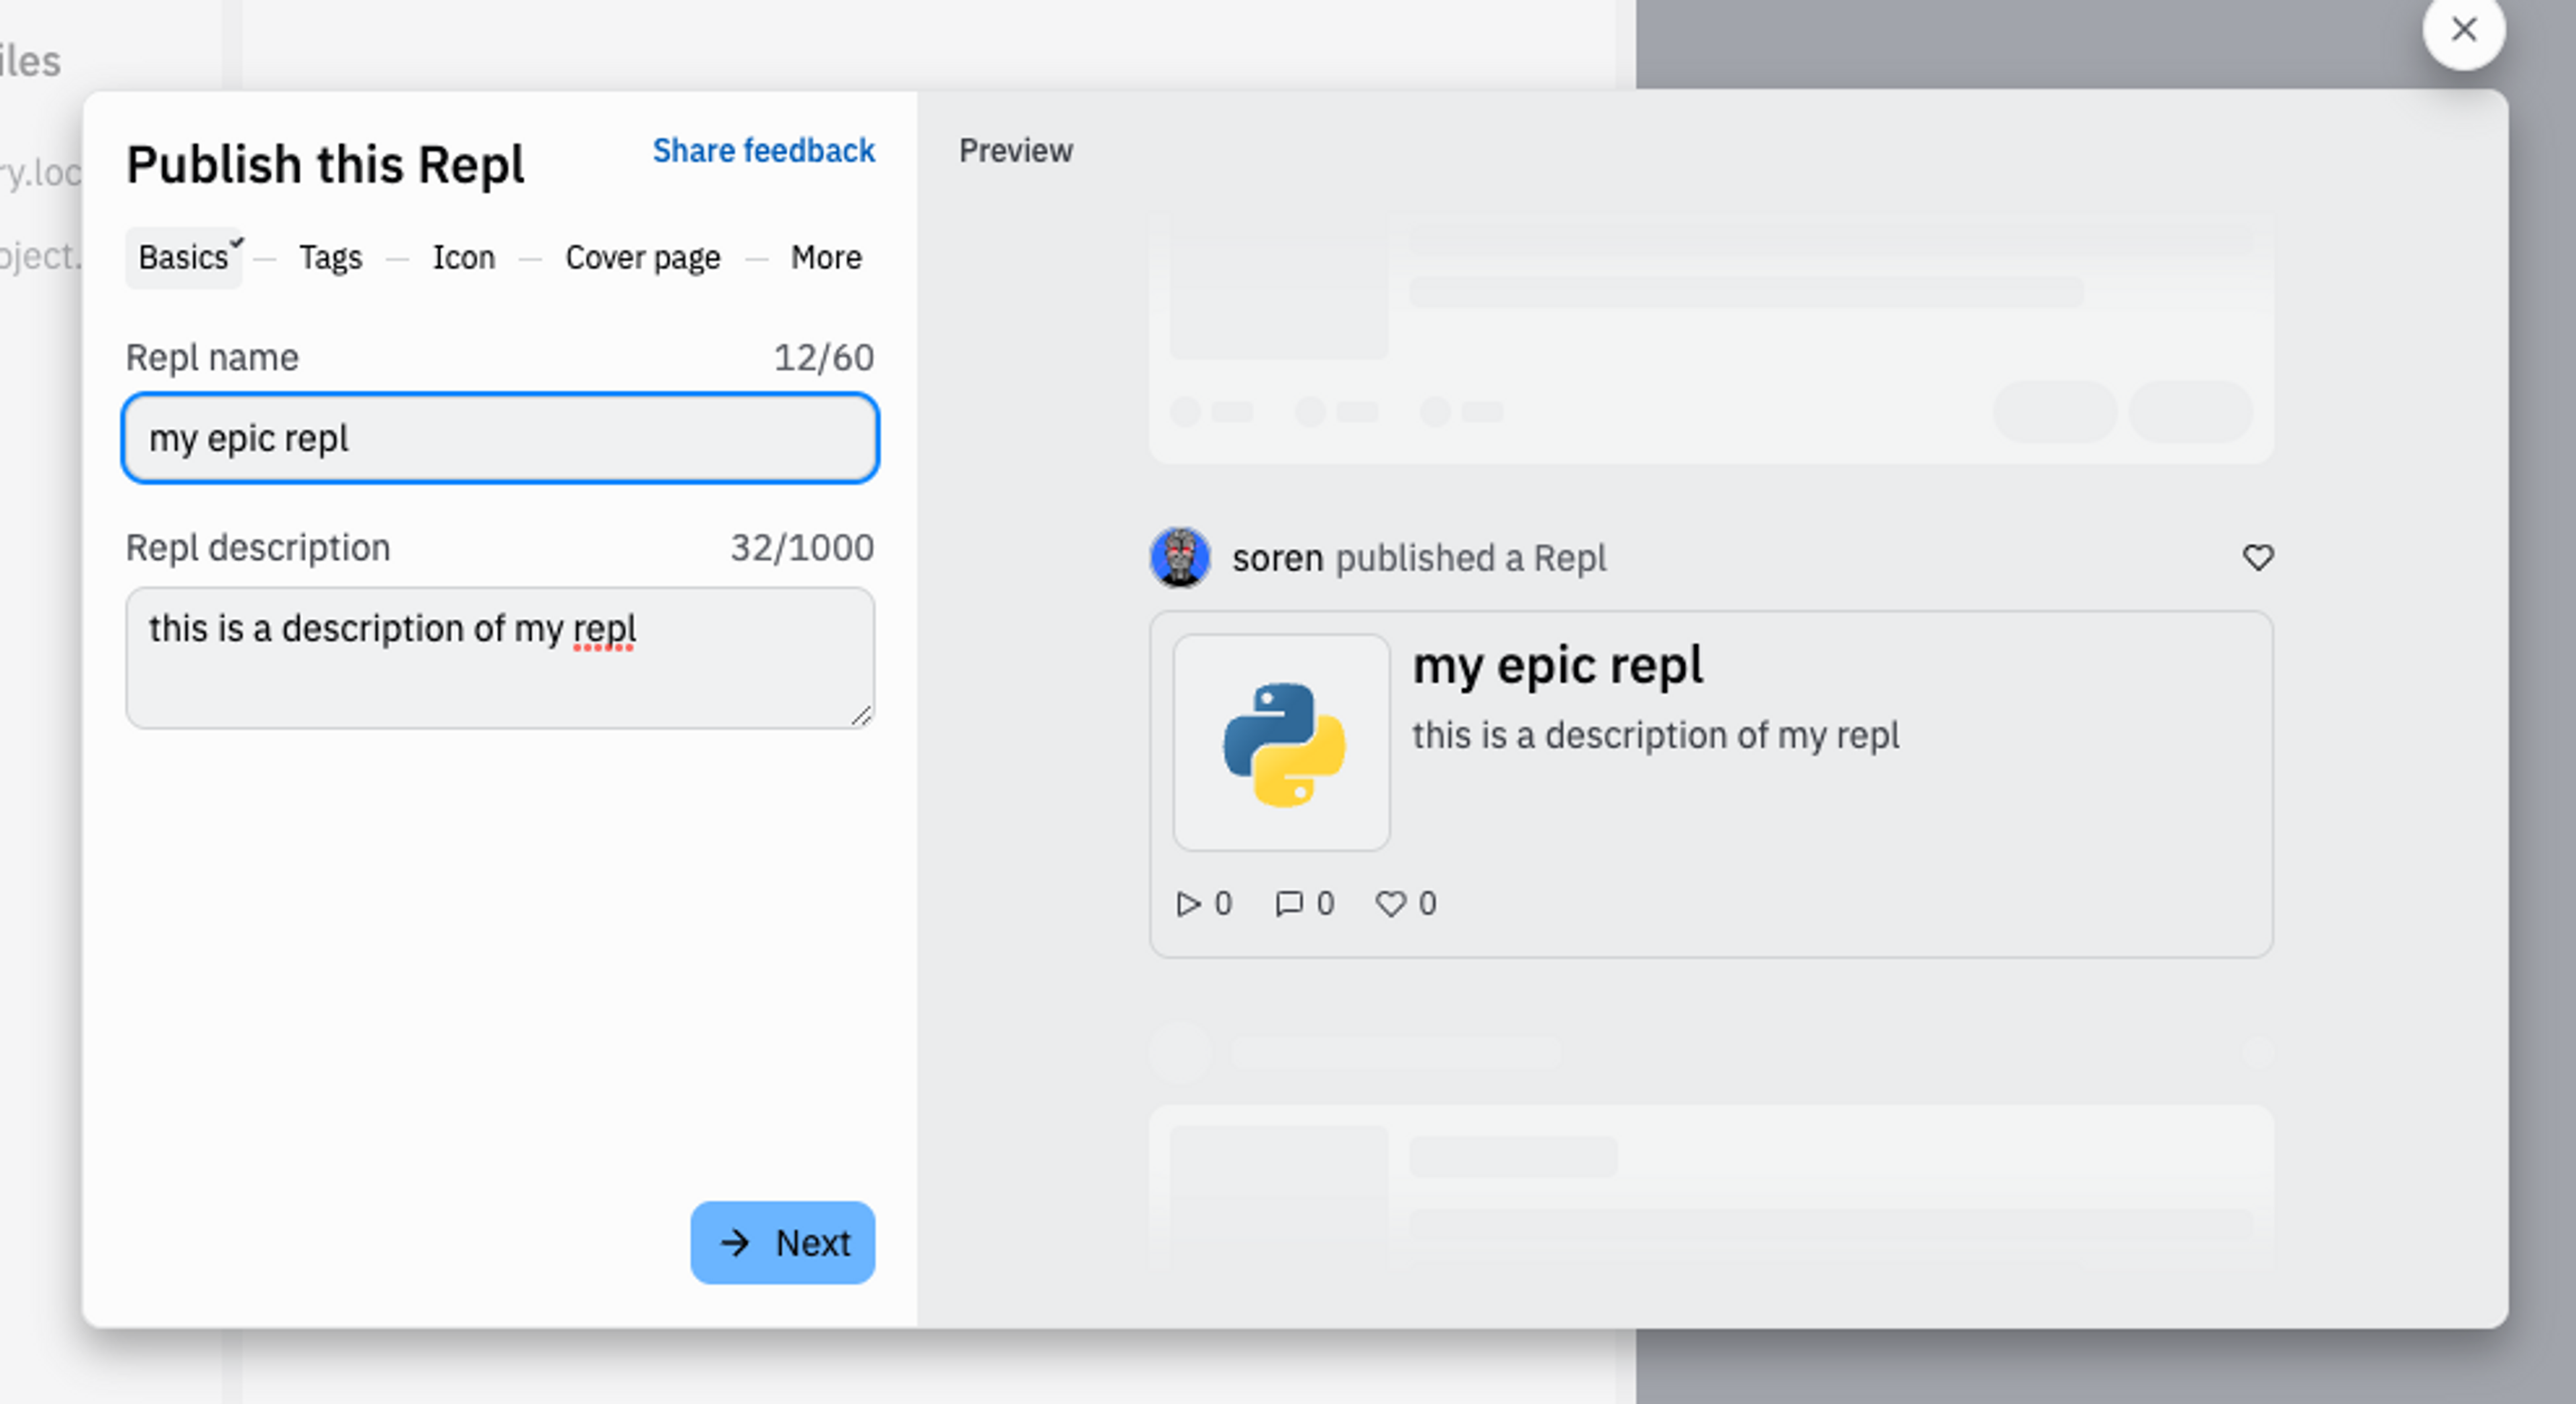This screenshot has width=2576, height=1404.
Task: Click the comment bubble icon
Action: (x=1288, y=904)
